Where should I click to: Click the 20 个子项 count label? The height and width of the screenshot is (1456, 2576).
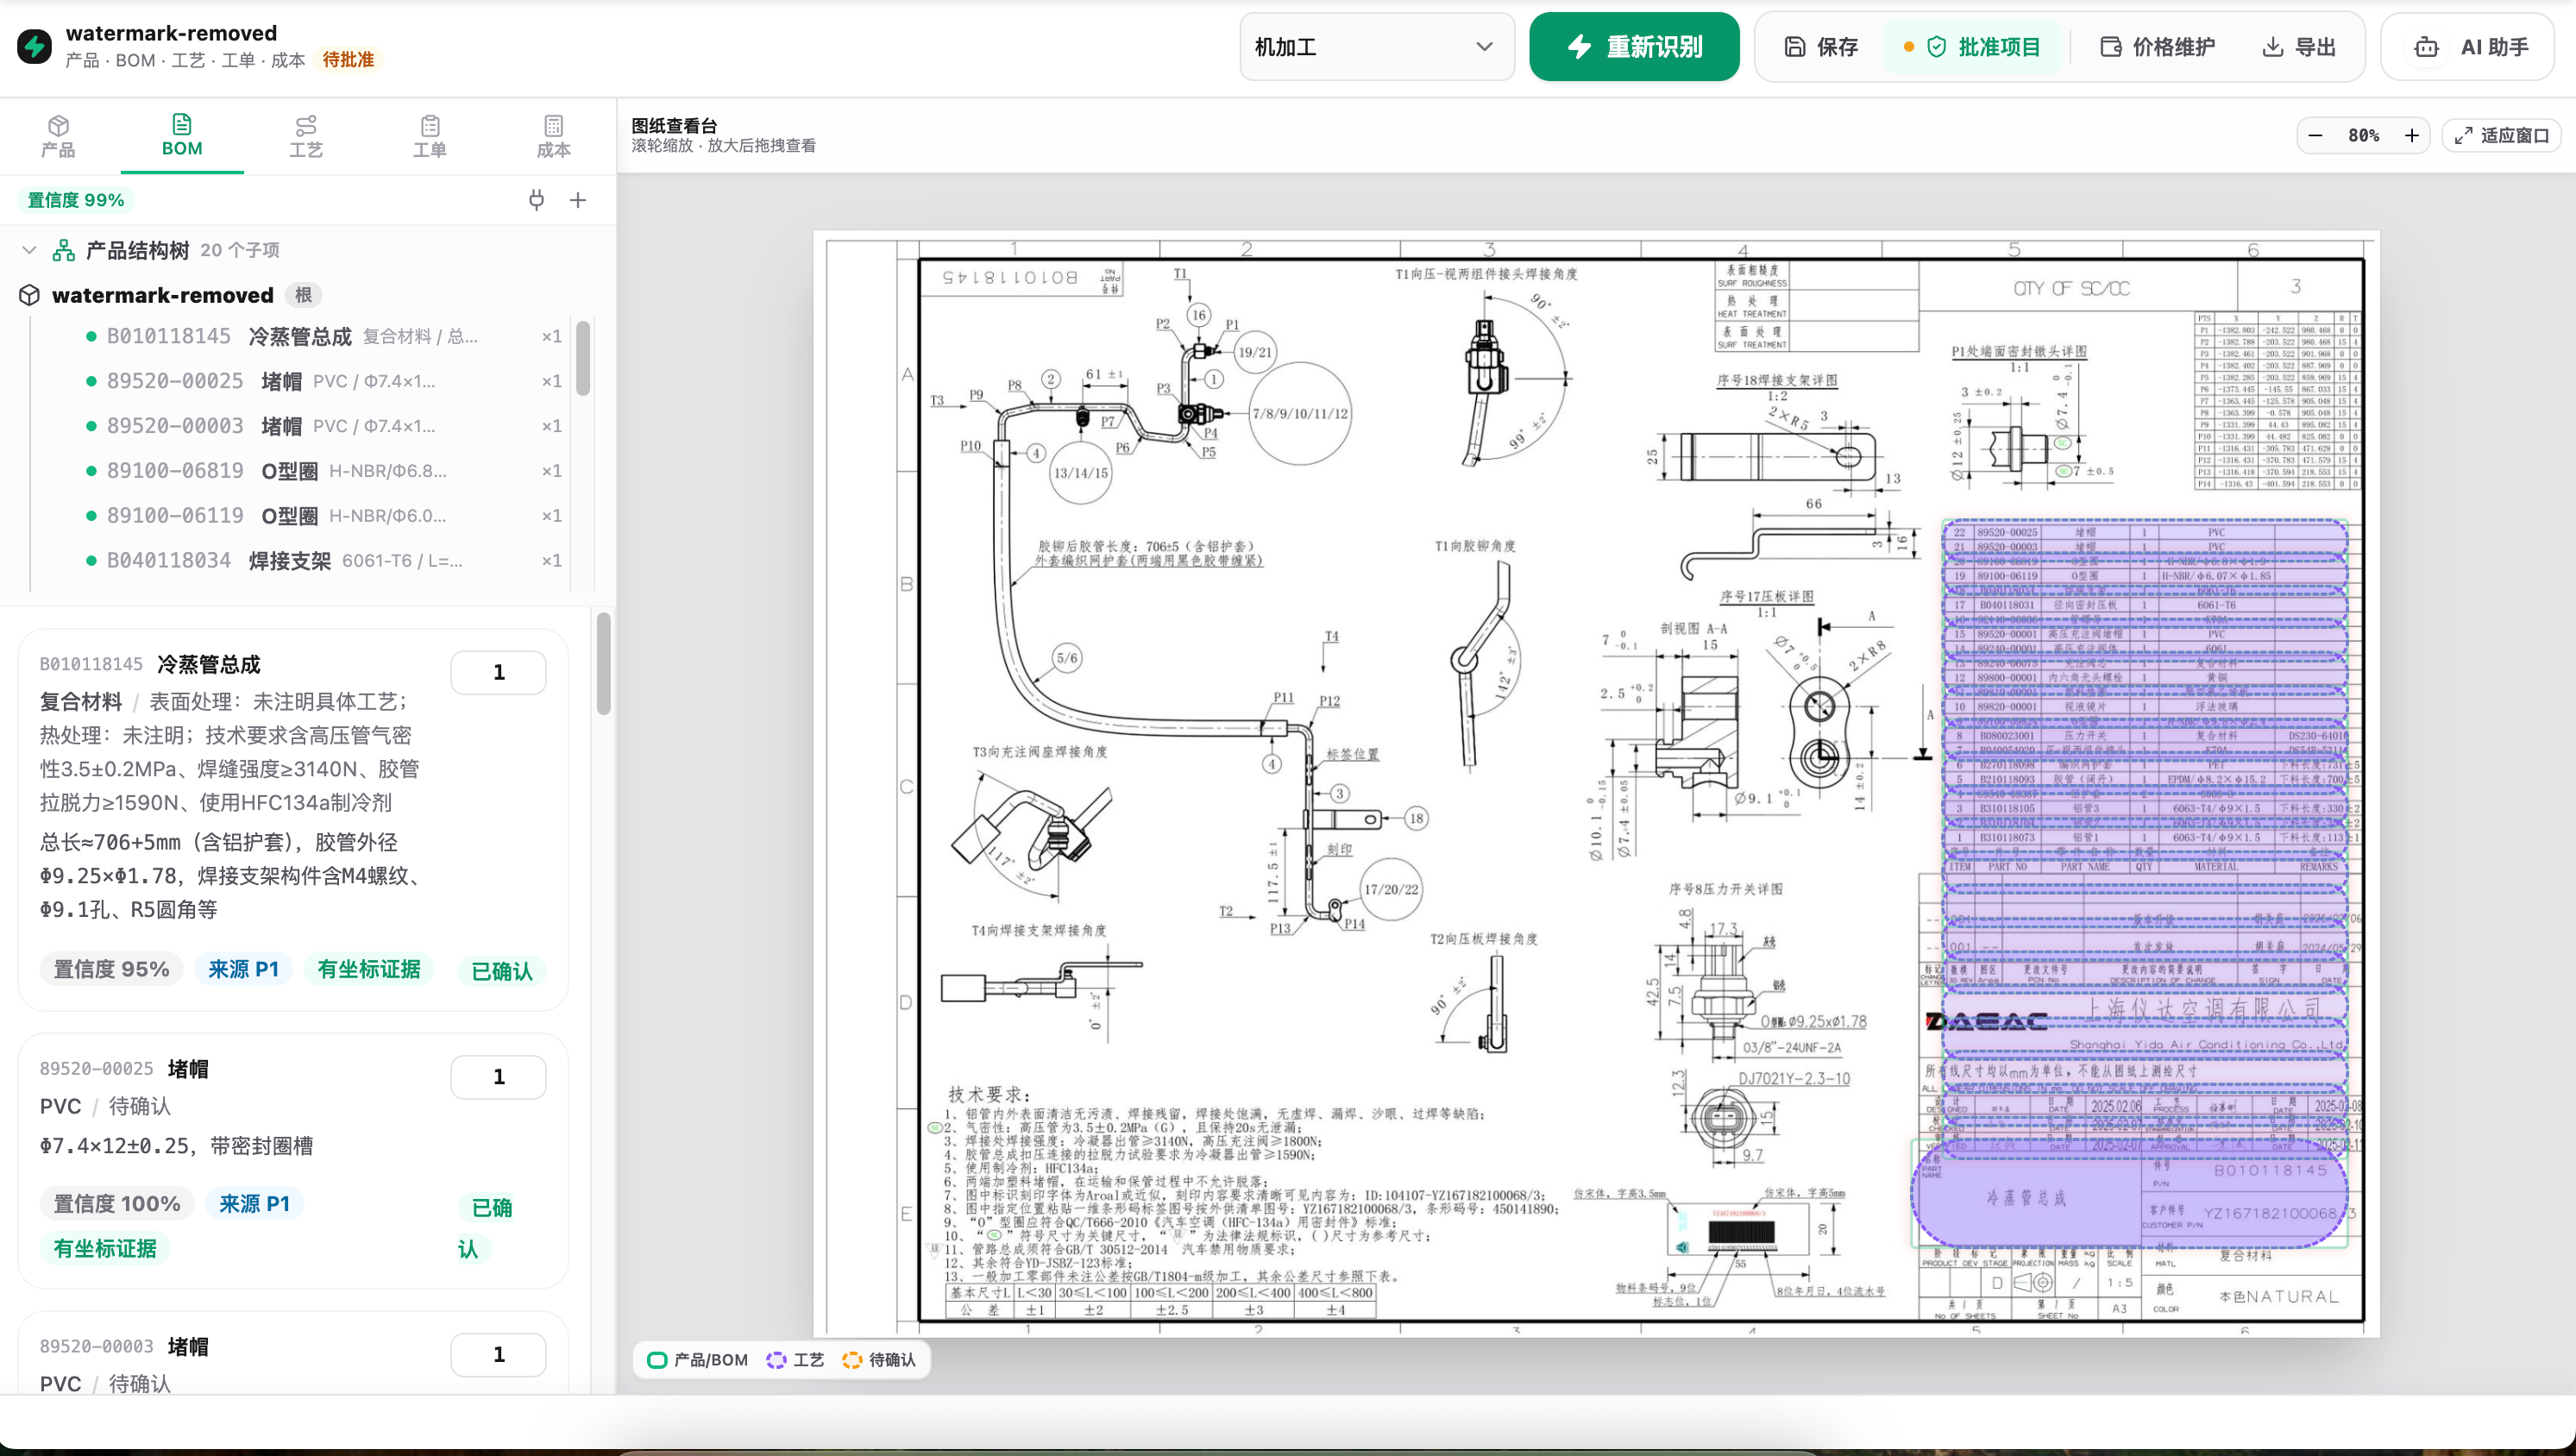point(240,250)
